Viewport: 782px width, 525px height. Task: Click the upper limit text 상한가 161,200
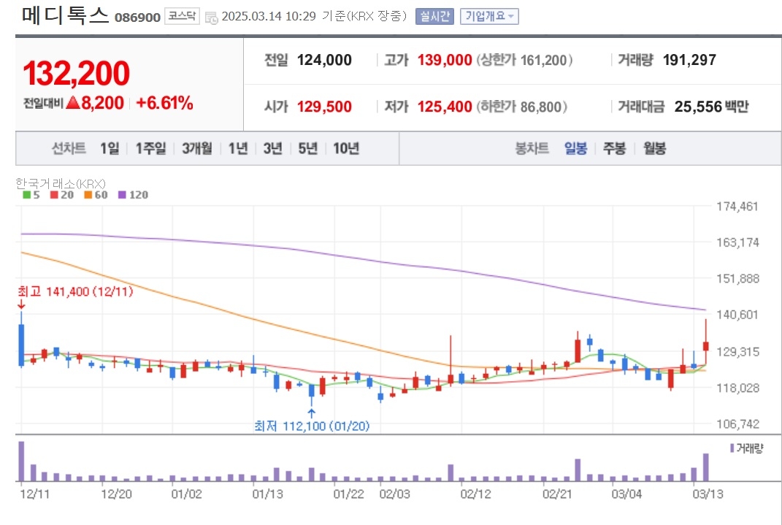(x=524, y=61)
